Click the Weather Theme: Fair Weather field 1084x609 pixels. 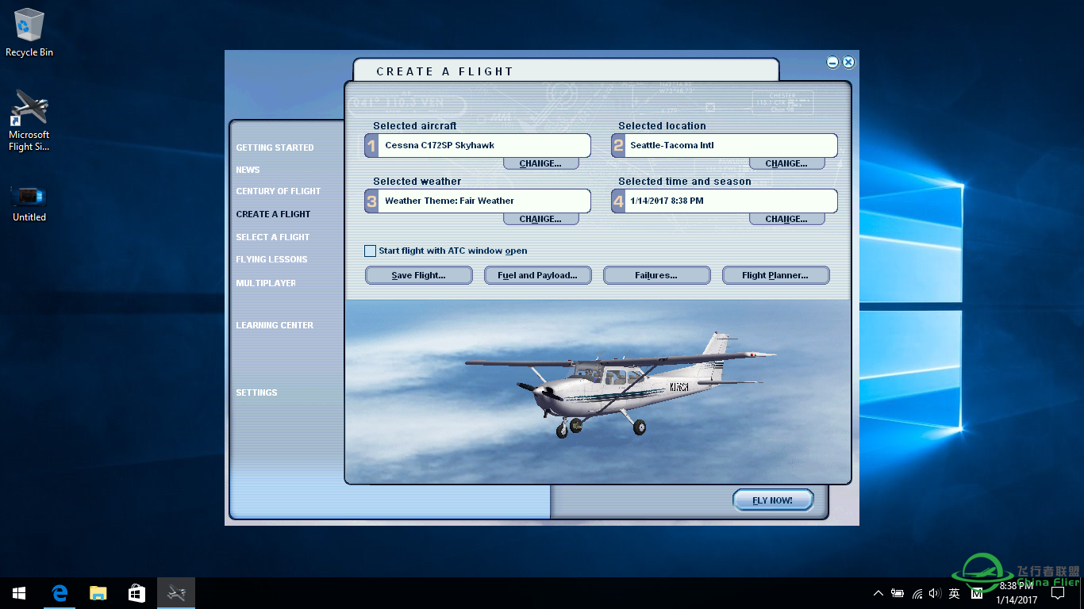click(x=485, y=201)
